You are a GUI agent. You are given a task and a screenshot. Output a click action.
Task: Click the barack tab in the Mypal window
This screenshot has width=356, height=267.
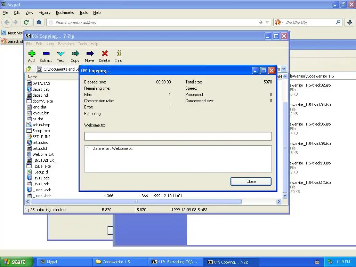click(12, 41)
